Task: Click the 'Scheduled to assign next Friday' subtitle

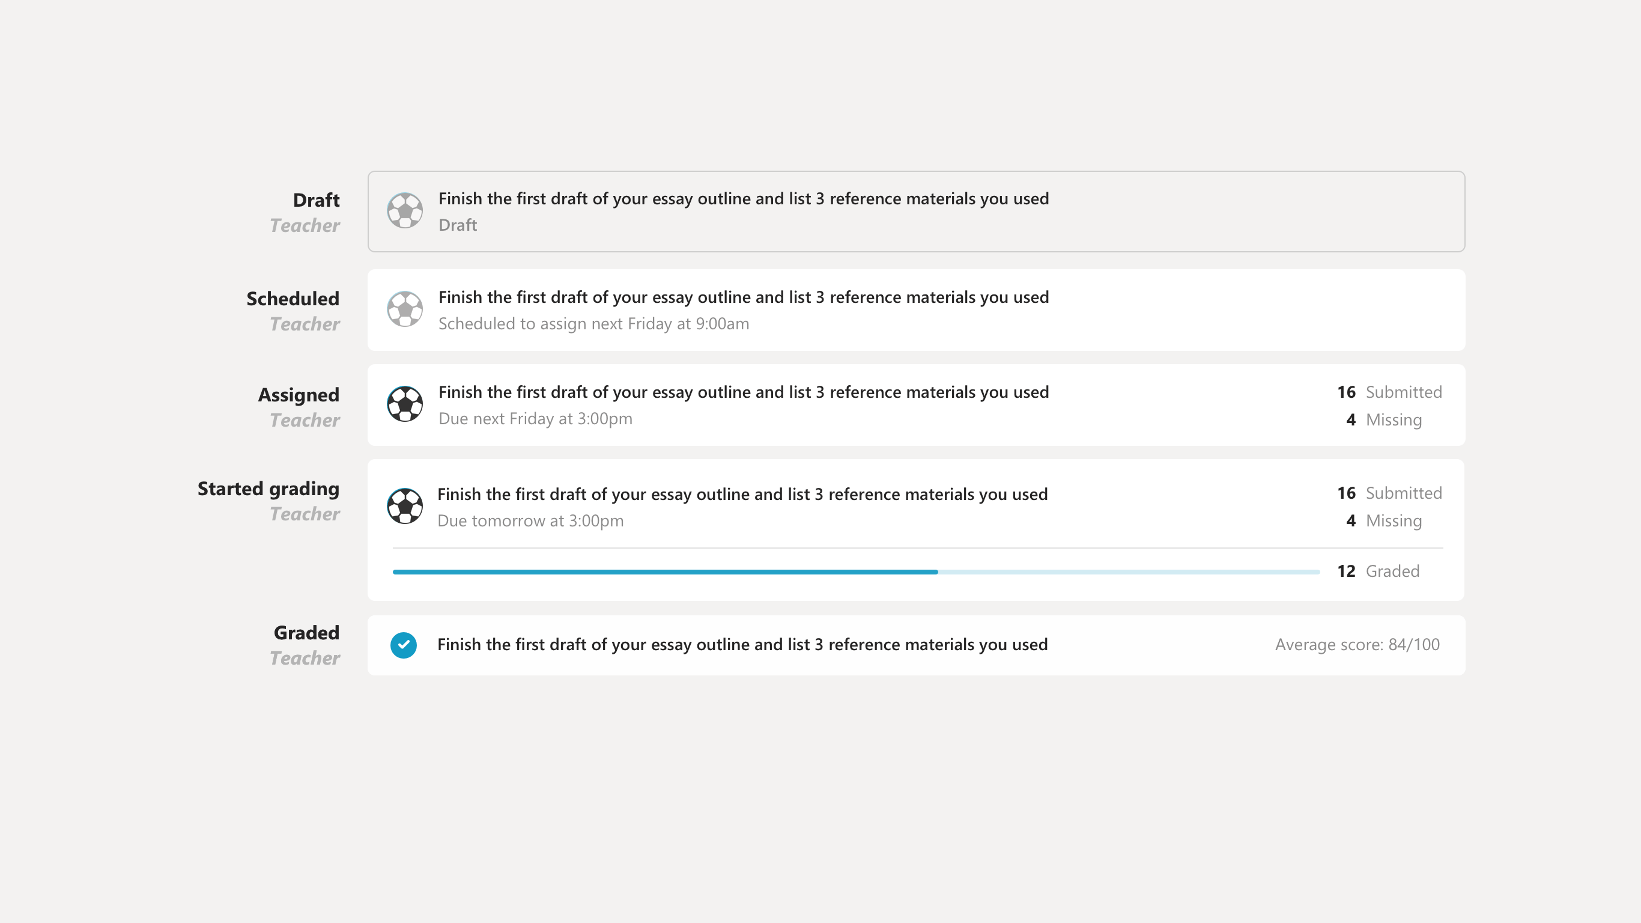Action: click(x=593, y=324)
